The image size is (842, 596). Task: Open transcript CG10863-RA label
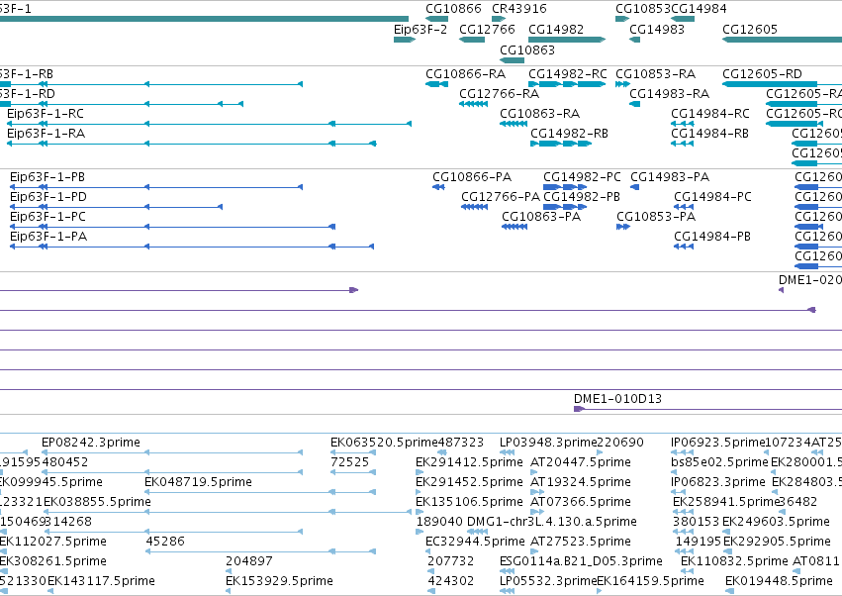coord(539,114)
